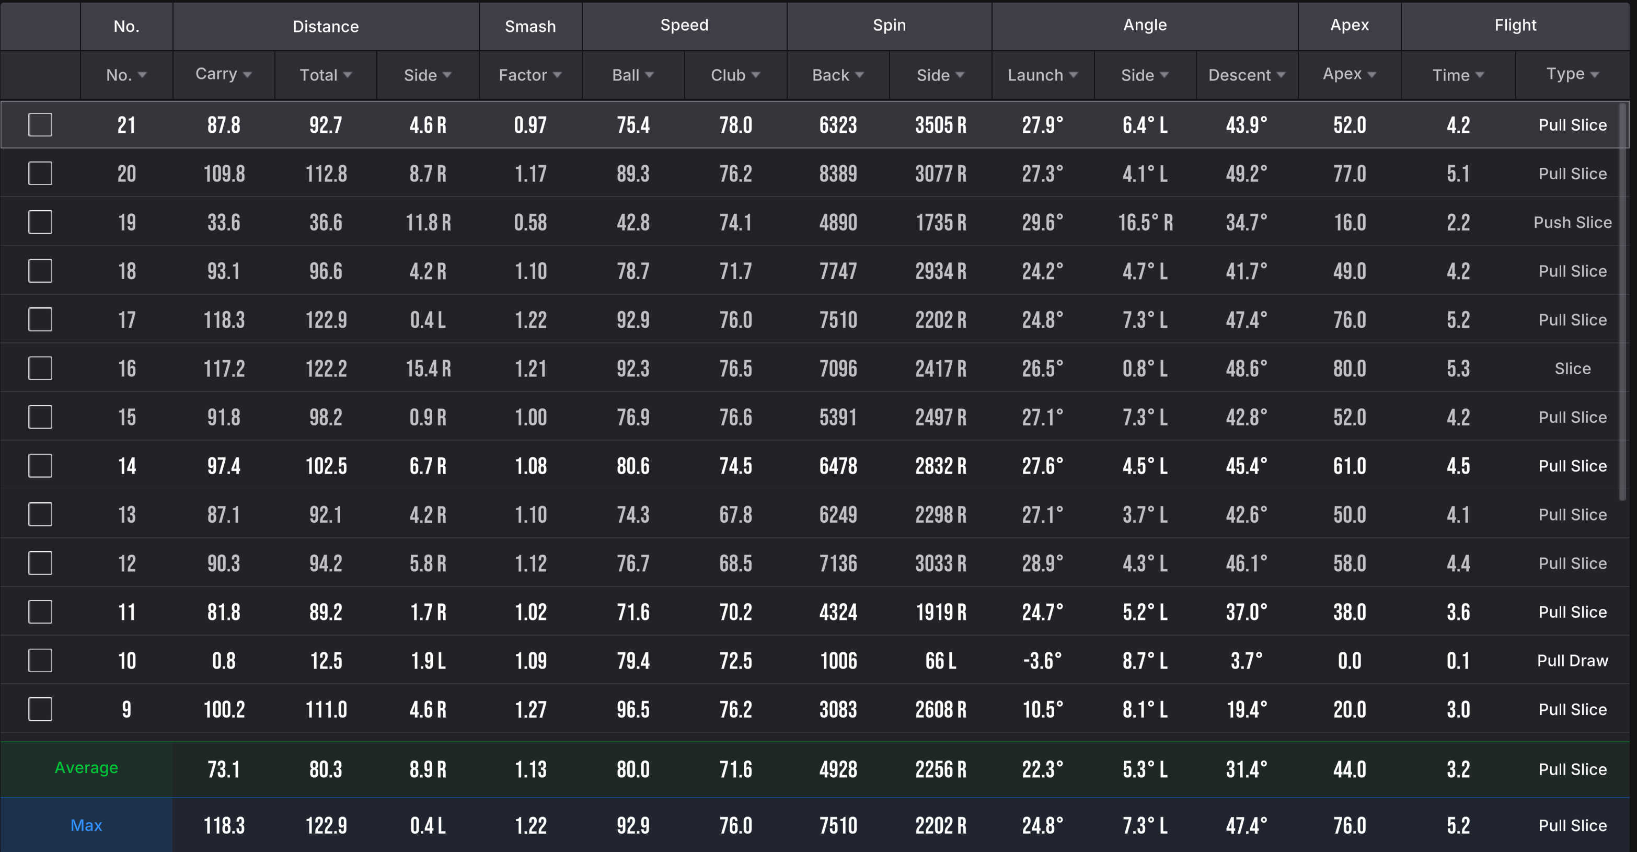This screenshot has width=1637, height=852.
Task: Click the Slice type in shot 16
Action: (x=1572, y=369)
